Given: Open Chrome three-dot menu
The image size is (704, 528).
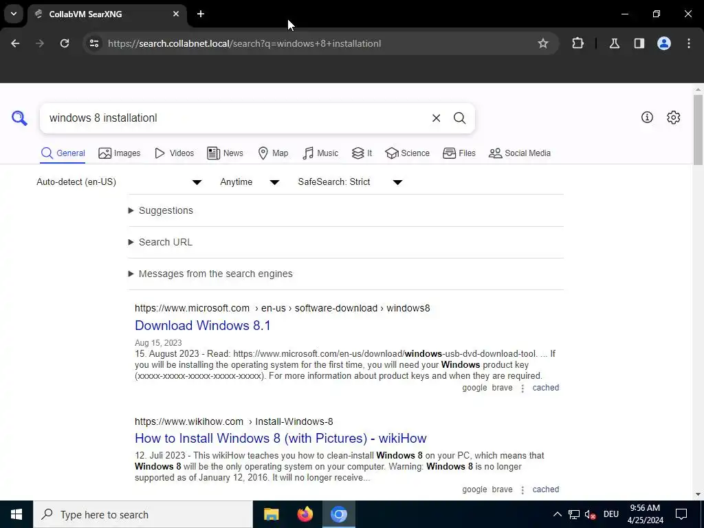Looking at the screenshot, I should tap(689, 43).
